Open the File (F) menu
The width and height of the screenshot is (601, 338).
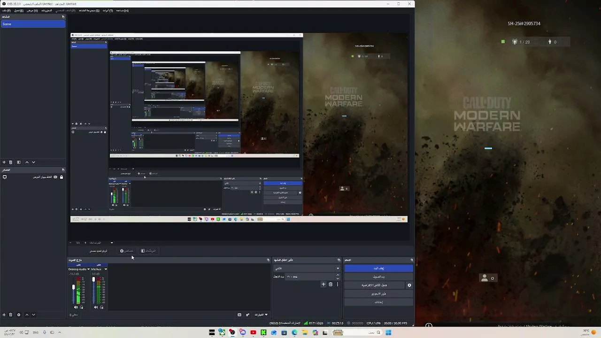pos(6,10)
